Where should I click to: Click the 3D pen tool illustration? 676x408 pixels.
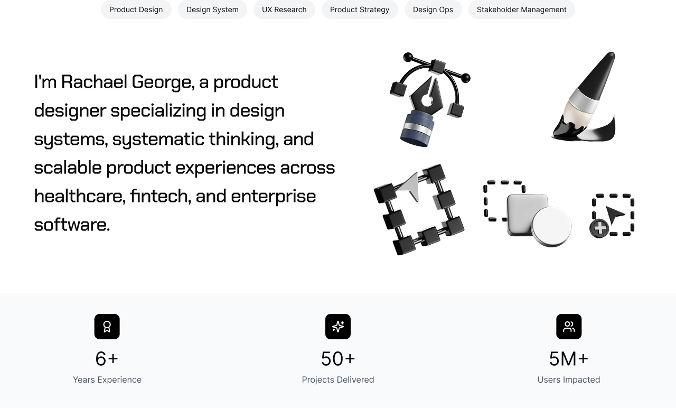click(430, 99)
